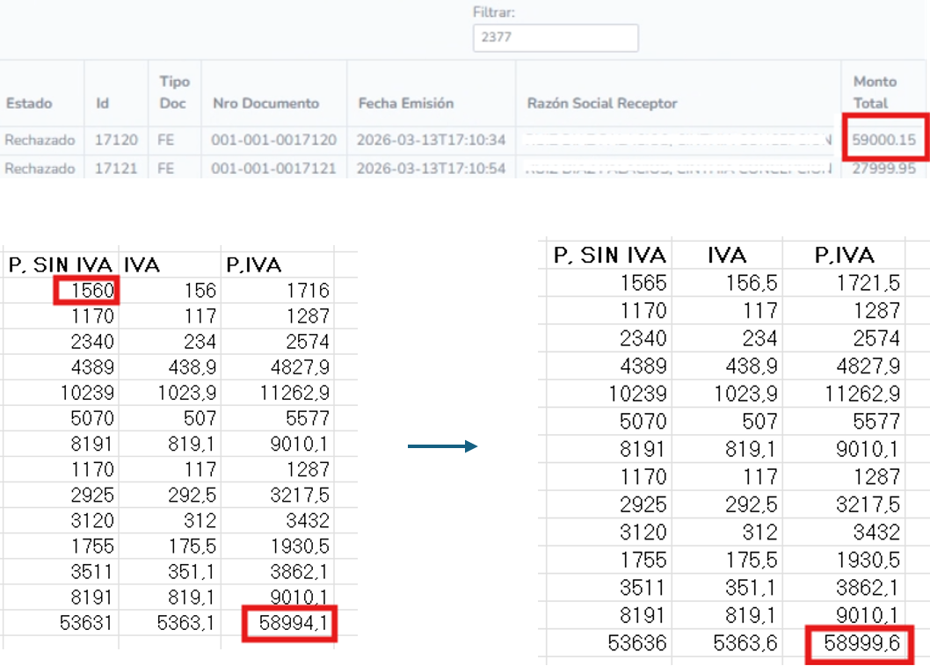
Task: Sort by the Monto Total column header
Action: [x=875, y=92]
